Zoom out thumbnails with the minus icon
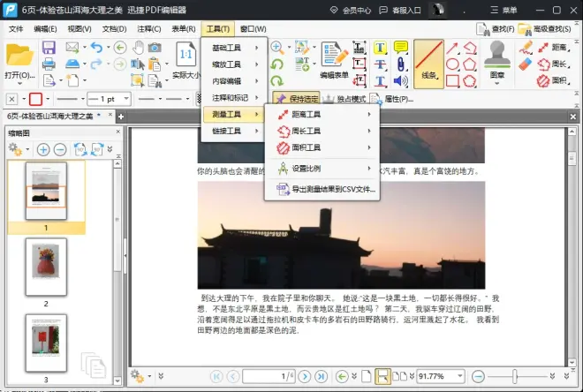The height and width of the screenshot is (392, 583). click(x=60, y=149)
